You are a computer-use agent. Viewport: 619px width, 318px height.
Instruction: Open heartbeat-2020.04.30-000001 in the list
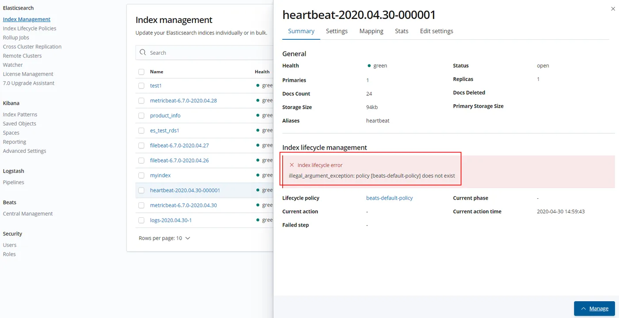point(185,190)
